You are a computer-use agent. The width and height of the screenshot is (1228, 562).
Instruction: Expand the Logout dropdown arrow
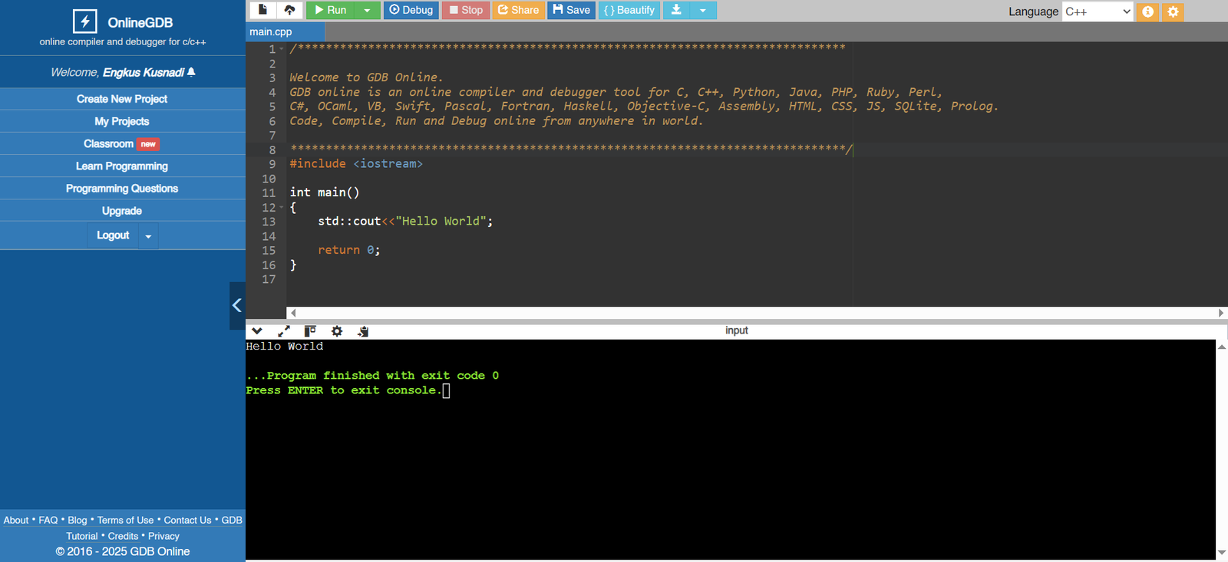point(148,236)
